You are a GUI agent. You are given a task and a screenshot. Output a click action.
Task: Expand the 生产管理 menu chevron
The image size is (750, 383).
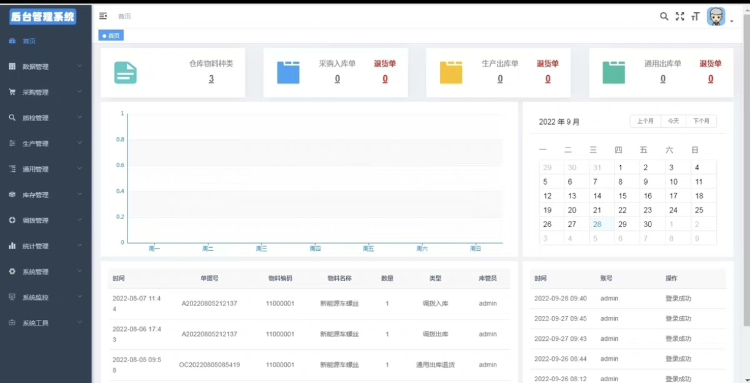[x=80, y=143]
